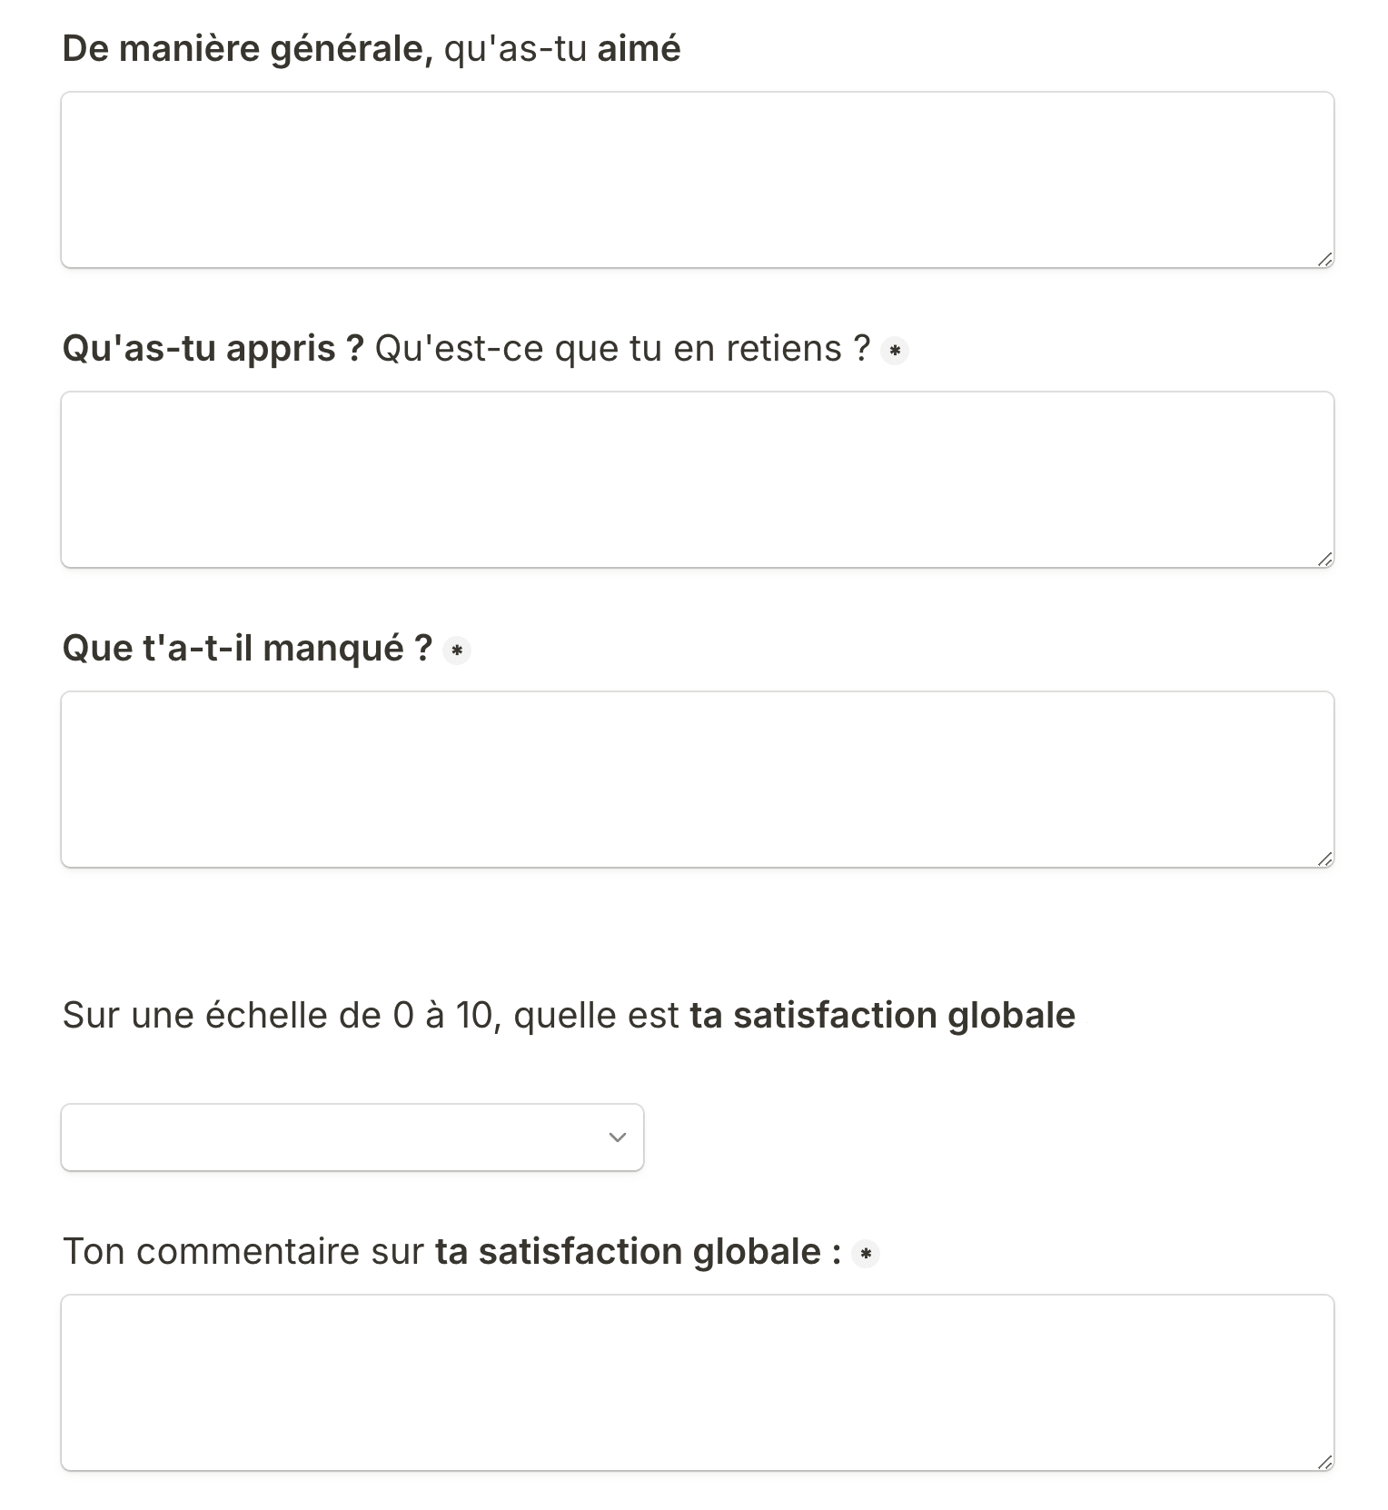
Task: Click the resize handle of the 'qu'as-tu aimé' textarea
Action: (x=1324, y=260)
